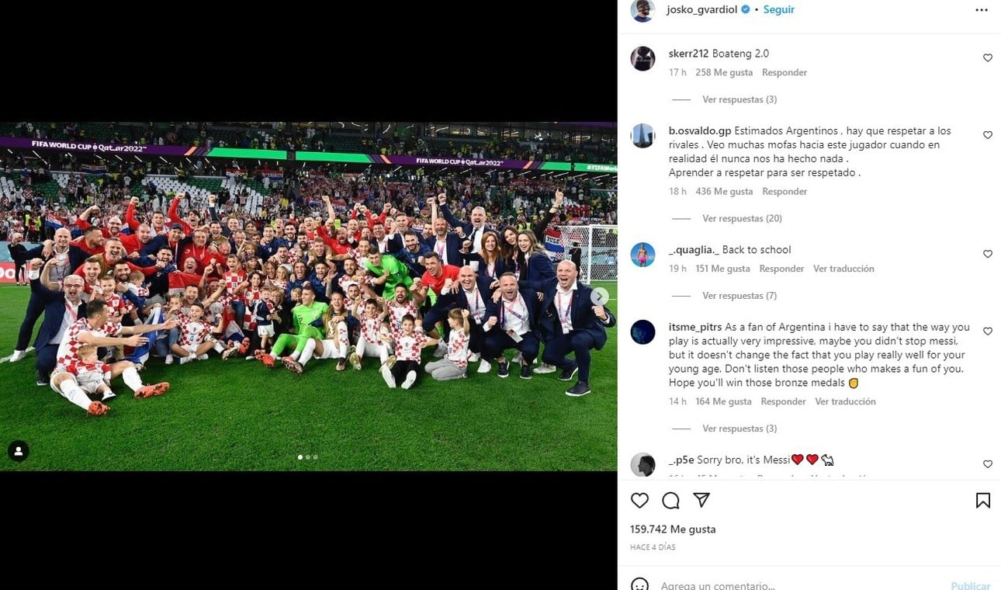Focus the Agrega un comentario field
The image size is (1001, 590).
(x=799, y=585)
